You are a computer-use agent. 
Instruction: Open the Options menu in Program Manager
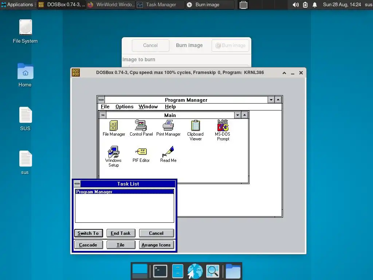(125, 107)
